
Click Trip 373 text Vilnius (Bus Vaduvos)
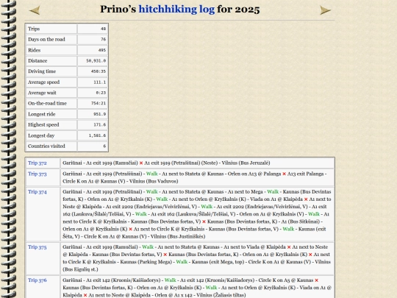154,182
